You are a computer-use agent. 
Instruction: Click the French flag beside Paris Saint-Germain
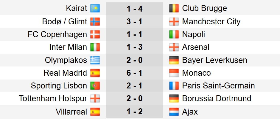[174, 86]
